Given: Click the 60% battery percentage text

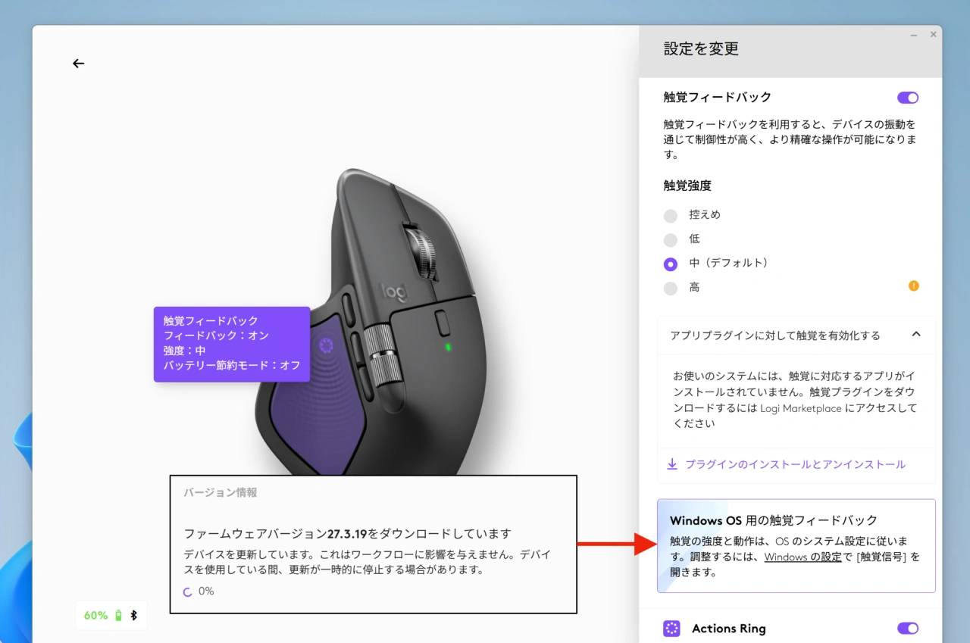Looking at the screenshot, I should [x=95, y=616].
